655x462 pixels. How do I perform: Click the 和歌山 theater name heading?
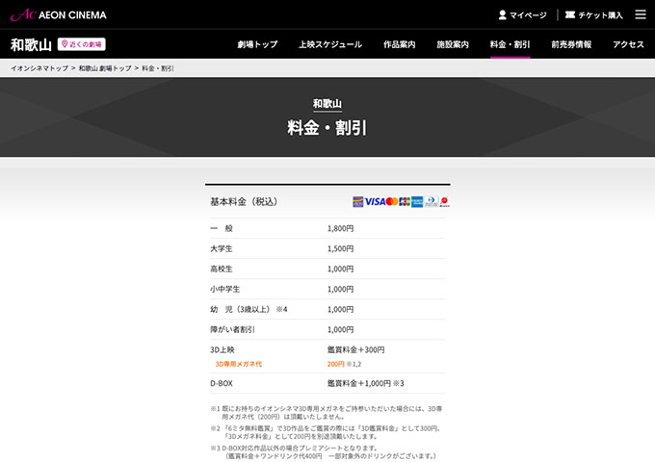[31, 44]
